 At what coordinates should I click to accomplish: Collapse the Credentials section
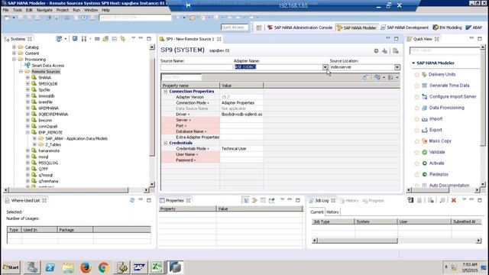coord(166,143)
